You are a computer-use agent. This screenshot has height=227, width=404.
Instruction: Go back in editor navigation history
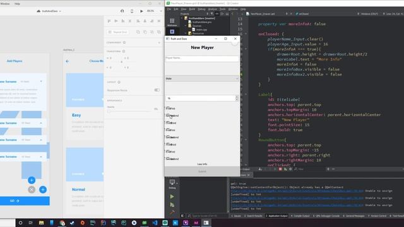(x=232, y=14)
